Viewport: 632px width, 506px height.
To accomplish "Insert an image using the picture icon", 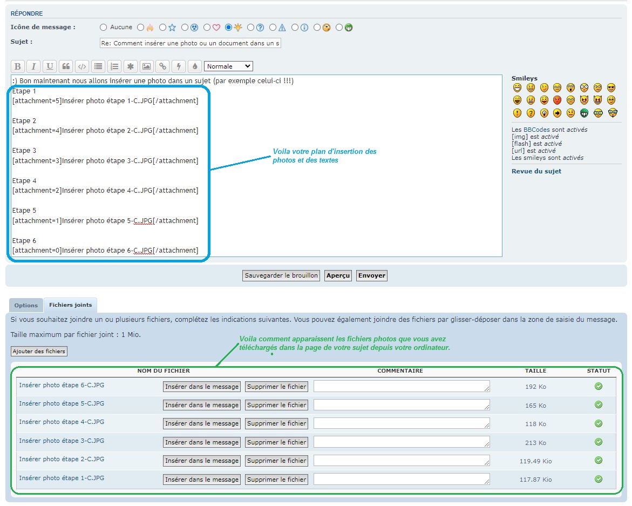I will (146, 66).
